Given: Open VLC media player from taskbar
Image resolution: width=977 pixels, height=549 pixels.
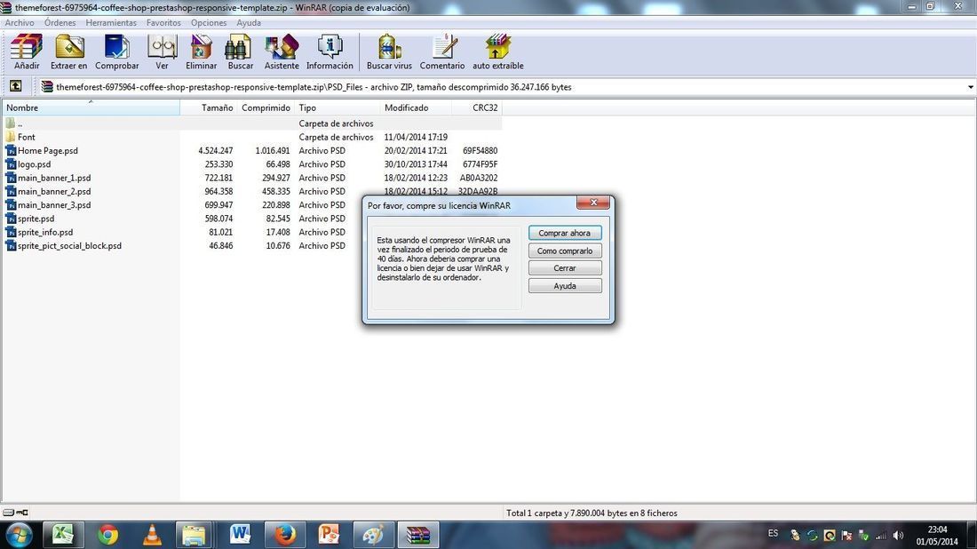Looking at the screenshot, I should (x=152, y=536).
